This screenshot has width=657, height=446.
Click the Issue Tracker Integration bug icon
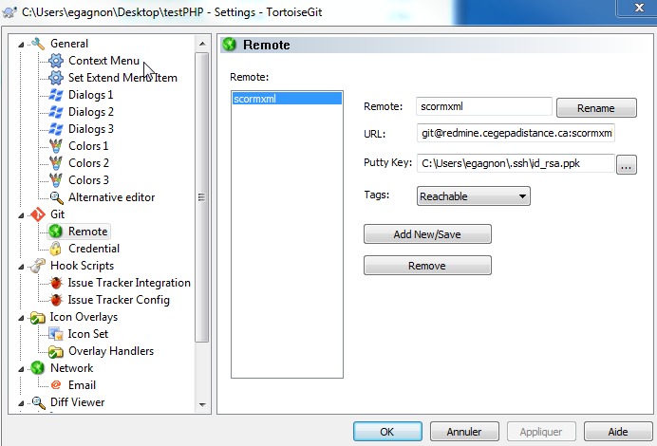coord(56,283)
